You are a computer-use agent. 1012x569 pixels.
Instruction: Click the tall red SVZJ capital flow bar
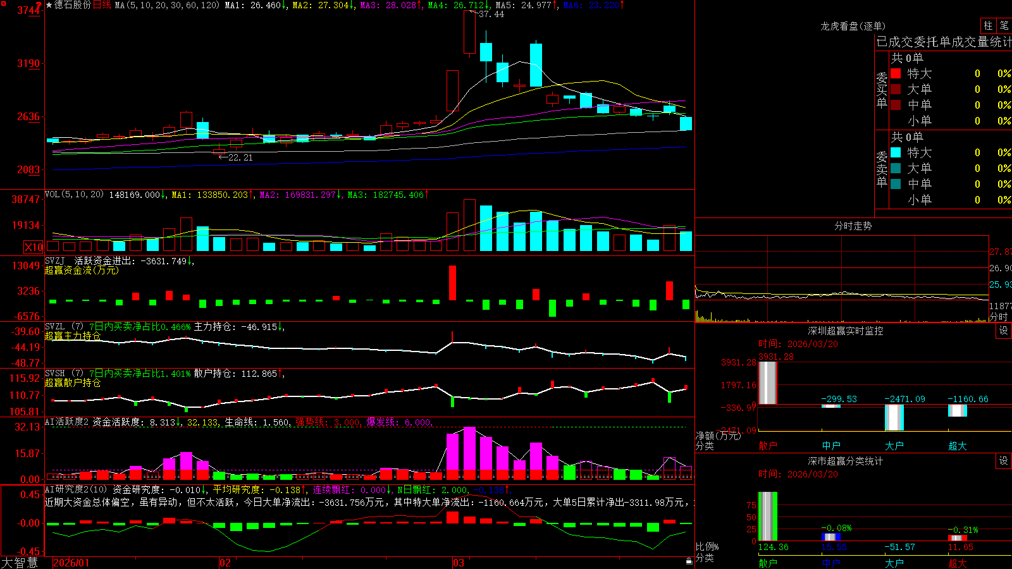(x=452, y=283)
